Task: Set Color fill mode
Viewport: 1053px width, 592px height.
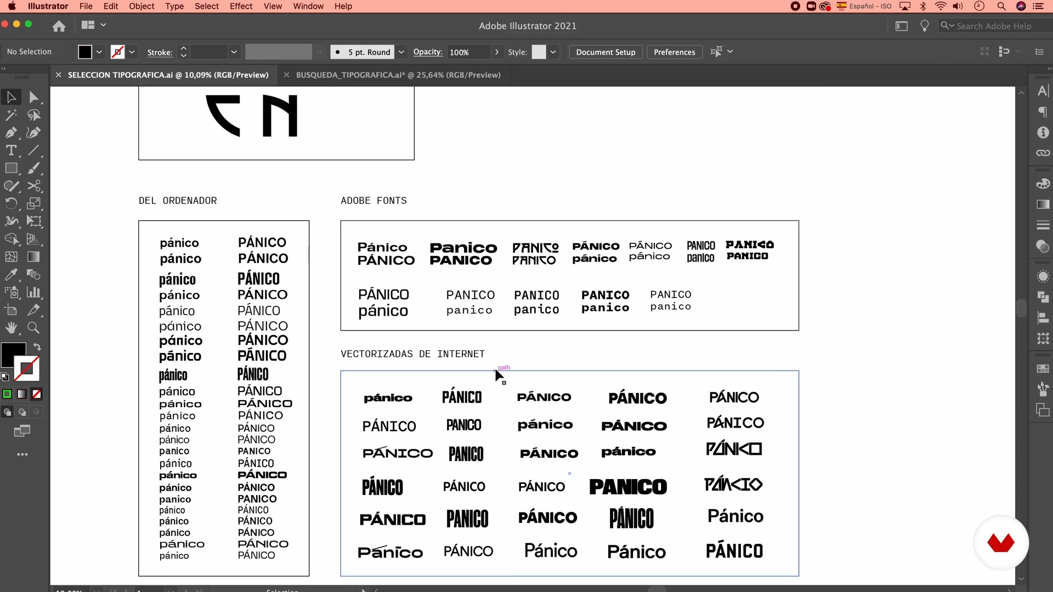Action: click(x=7, y=394)
